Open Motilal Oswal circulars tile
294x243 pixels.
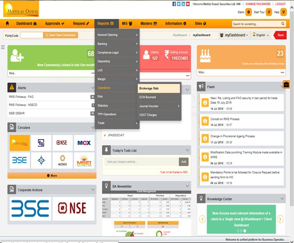click(x=20, y=143)
